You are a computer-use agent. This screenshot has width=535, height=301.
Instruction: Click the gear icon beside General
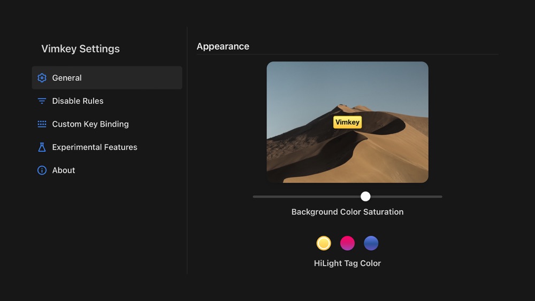click(x=42, y=78)
